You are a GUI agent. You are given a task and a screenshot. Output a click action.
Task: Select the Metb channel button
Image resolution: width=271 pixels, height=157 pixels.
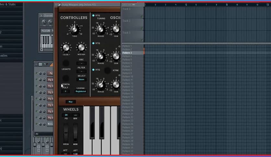pyautogui.click(x=50, y=124)
